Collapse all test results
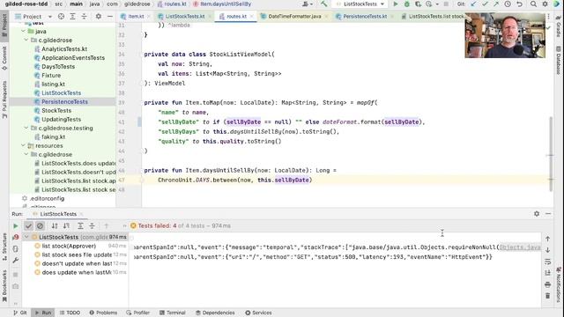564x317 pixels. tap(92, 226)
